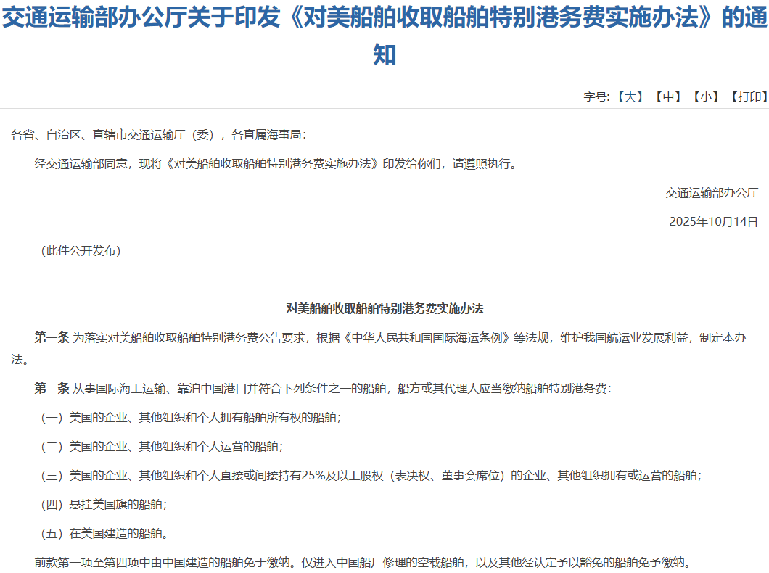The image size is (769, 573).
Task: Click the bold 第二条 label
Action: (52, 388)
